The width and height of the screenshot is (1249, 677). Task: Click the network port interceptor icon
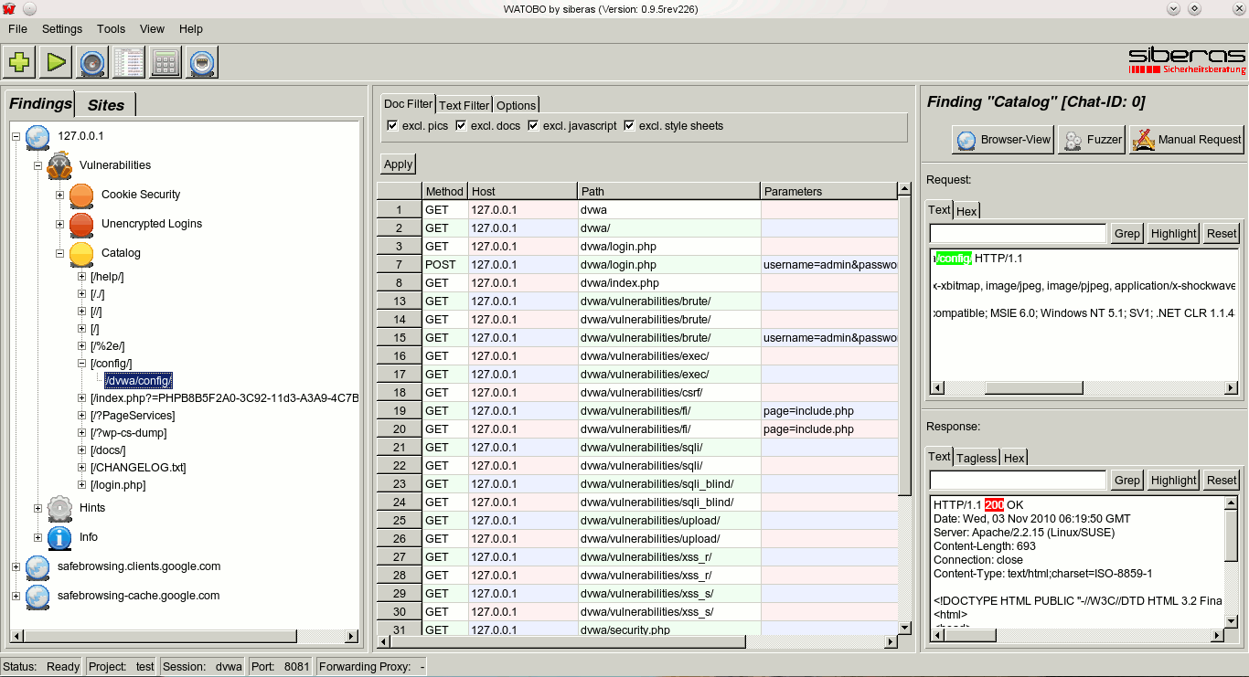(x=202, y=62)
